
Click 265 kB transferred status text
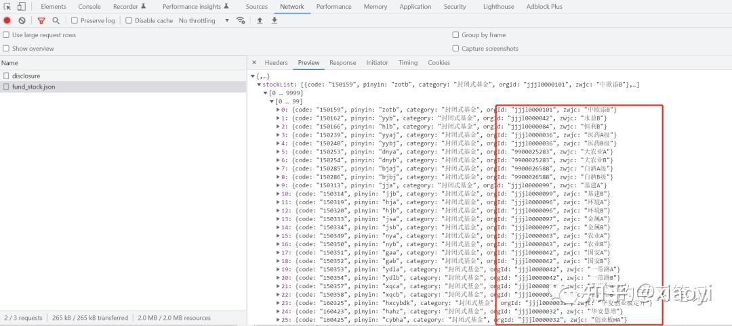(90, 318)
